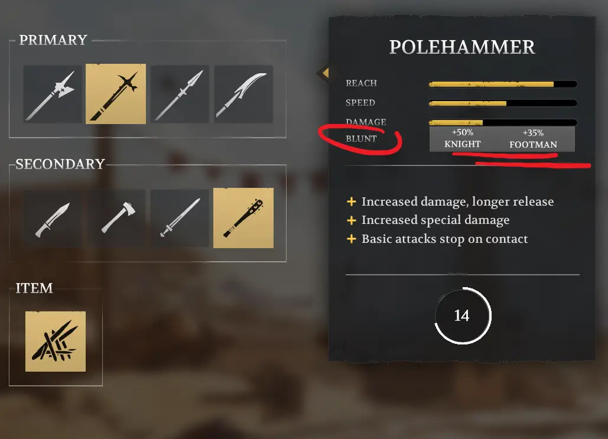Viewport: 608px width, 439px height.
Task: Choose the glaive primary weapon
Action: [x=243, y=94]
